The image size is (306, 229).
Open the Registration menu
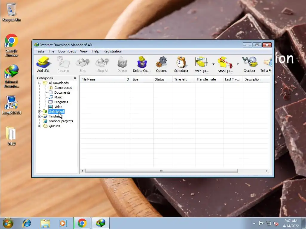[113, 51]
